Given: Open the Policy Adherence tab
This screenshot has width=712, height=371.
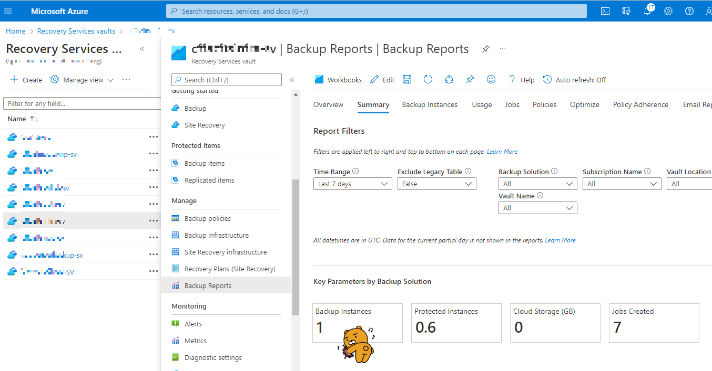Looking at the screenshot, I should click(641, 104).
